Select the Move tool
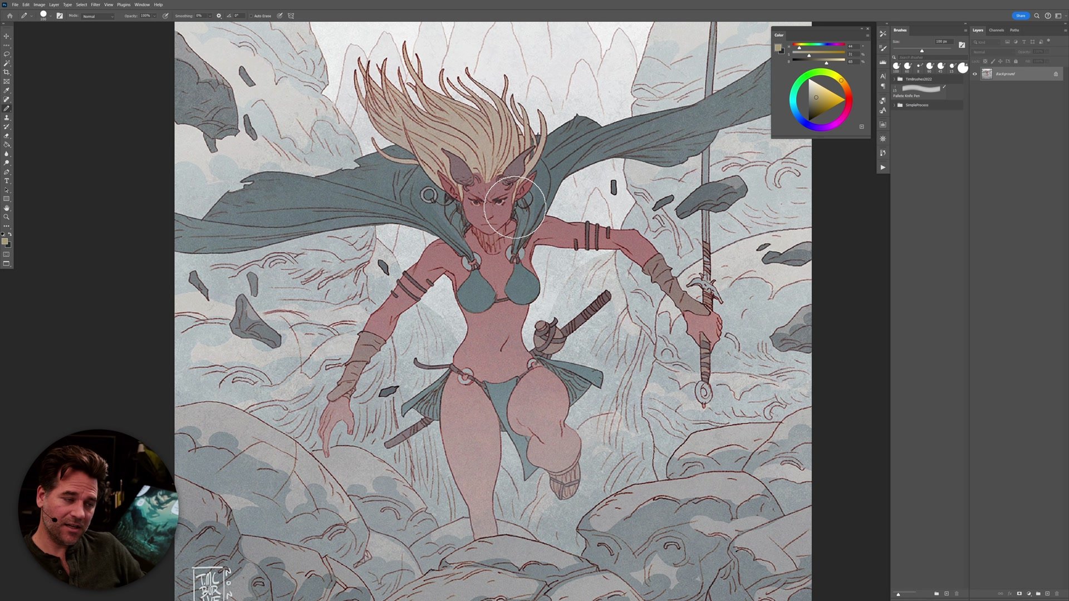The height and width of the screenshot is (601, 1069). click(x=7, y=36)
